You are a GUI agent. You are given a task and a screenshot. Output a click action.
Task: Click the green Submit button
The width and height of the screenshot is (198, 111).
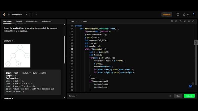[x=189, y=96]
